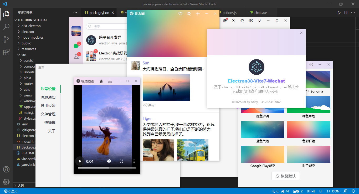Open the Extensions view in VS Code sidebar
359x194 pixels.
coord(6,52)
